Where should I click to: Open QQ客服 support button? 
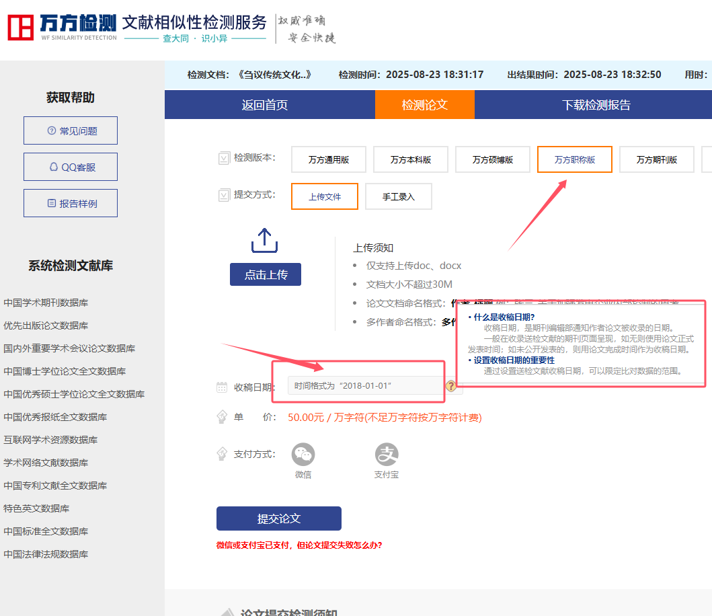pyautogui.click(x=71, y=167)
